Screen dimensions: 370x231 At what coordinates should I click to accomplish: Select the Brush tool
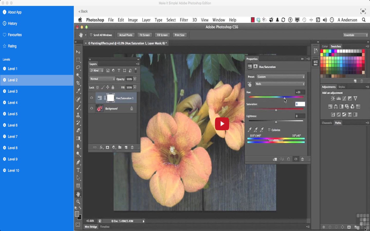(x=78, y=107)
